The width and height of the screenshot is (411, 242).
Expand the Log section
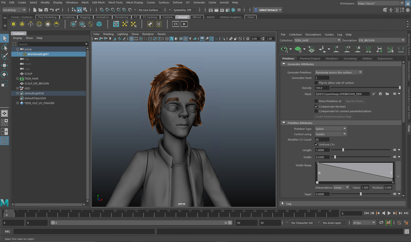[283, 204]
